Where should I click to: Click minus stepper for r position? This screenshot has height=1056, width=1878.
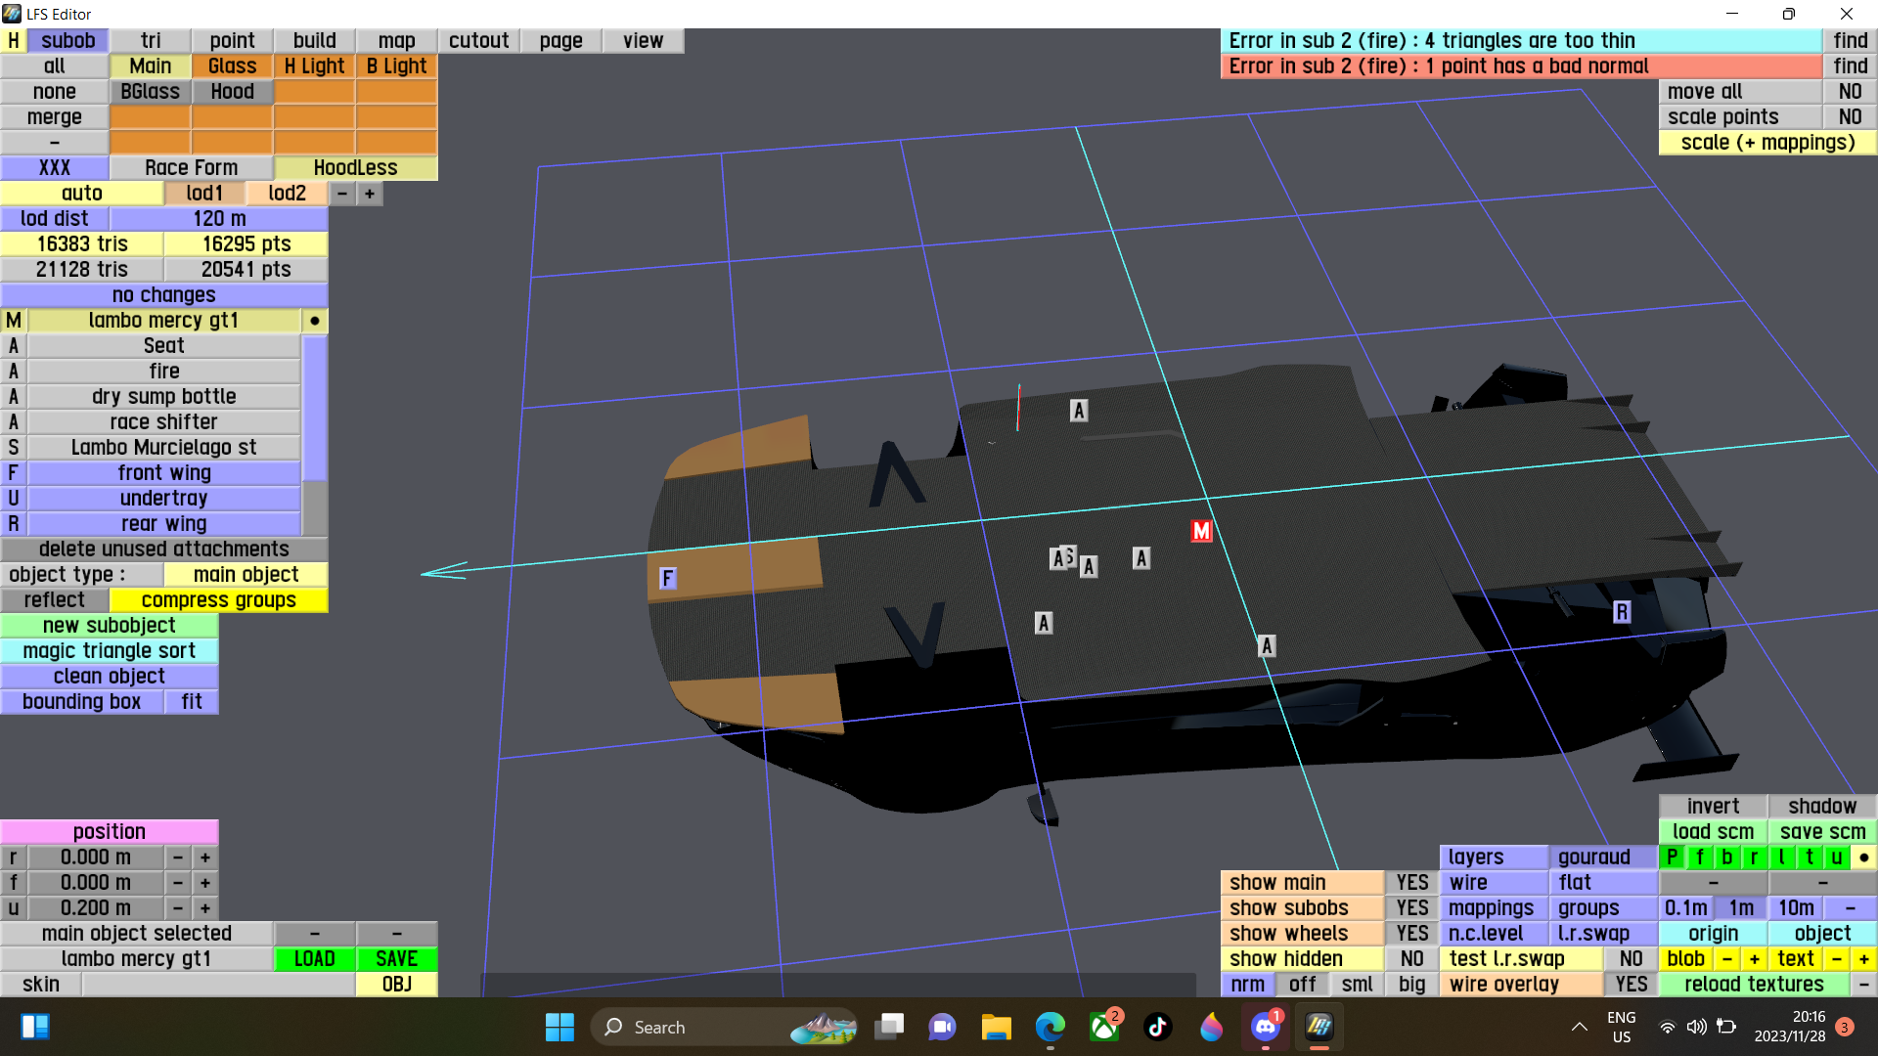tap(178, 858)
